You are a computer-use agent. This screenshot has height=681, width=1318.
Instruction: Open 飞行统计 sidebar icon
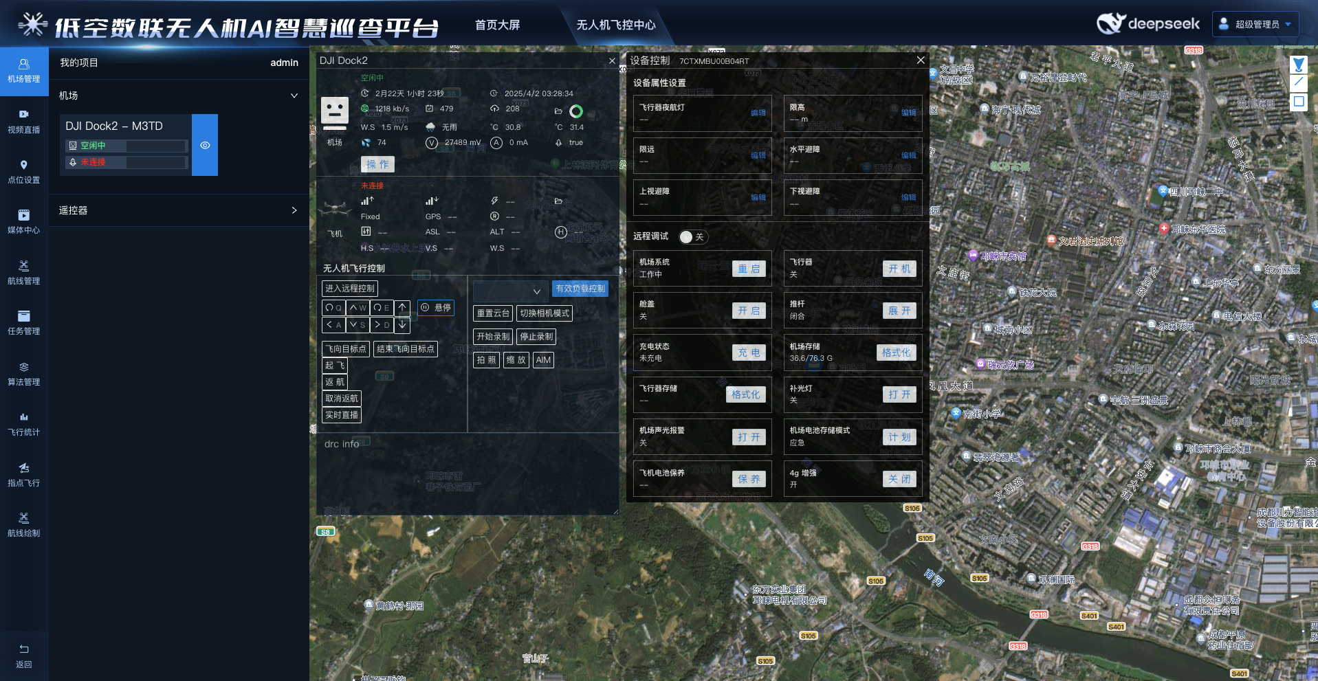[x=24, y=423]
